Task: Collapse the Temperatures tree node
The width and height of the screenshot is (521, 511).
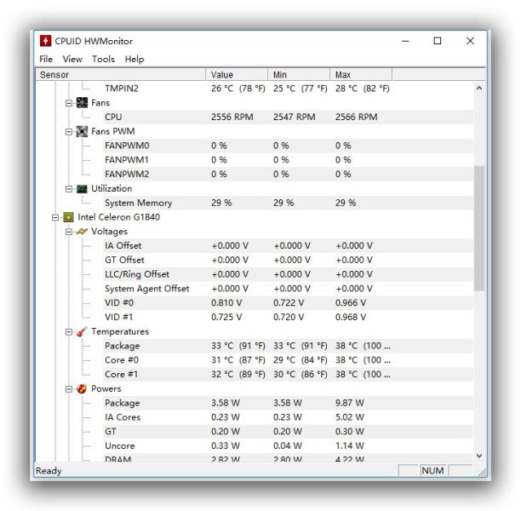Action: (69, 332)
